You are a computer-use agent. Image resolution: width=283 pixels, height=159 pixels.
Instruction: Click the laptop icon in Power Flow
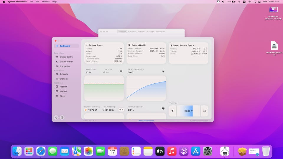click(x=205, y=111)
